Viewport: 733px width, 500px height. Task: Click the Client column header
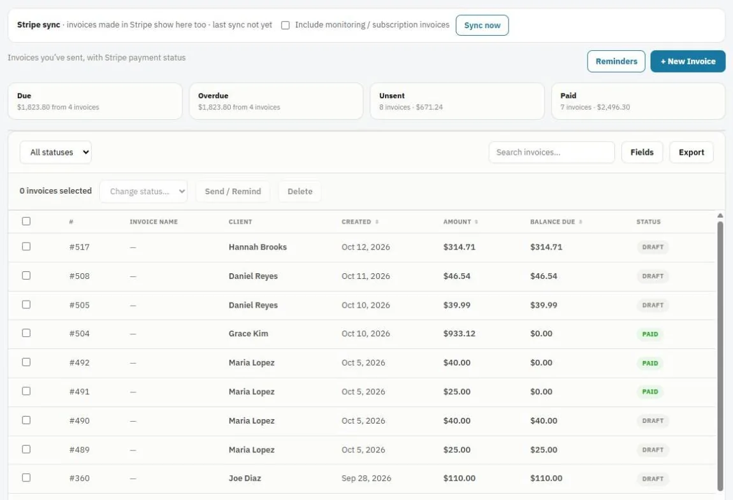click(240, 222)
